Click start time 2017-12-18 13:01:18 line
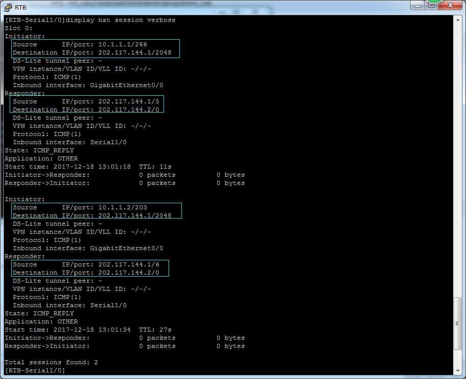Viewport: 466px width, 379px height. point(88,167)
